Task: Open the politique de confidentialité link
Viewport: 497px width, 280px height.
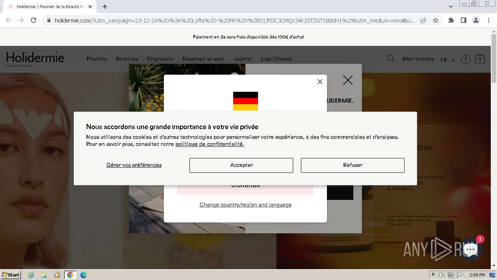Action: click(210, 144)
